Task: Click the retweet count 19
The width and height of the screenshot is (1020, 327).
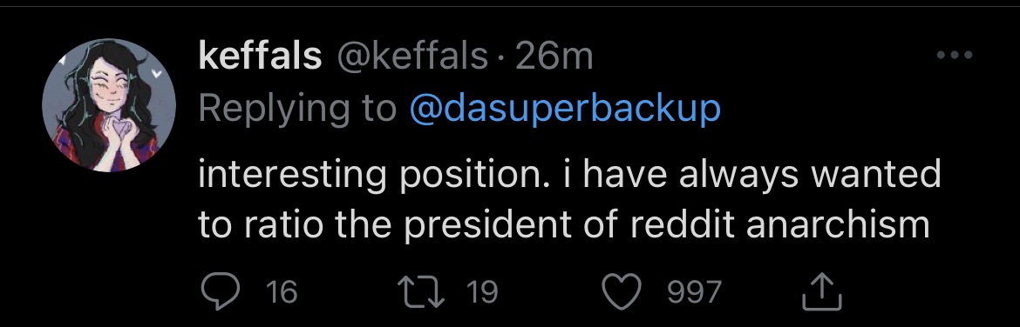Action: tap(482, 292)
